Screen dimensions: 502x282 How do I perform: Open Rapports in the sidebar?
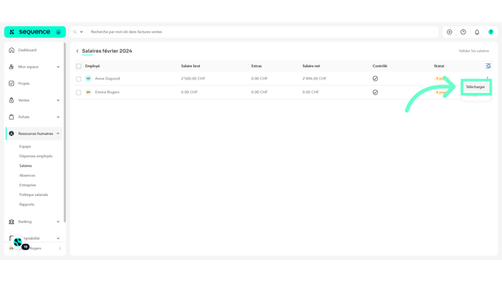(x=26, y=204)
